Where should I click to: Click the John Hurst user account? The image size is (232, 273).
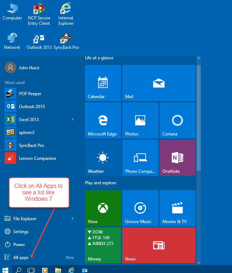point(22,68)
